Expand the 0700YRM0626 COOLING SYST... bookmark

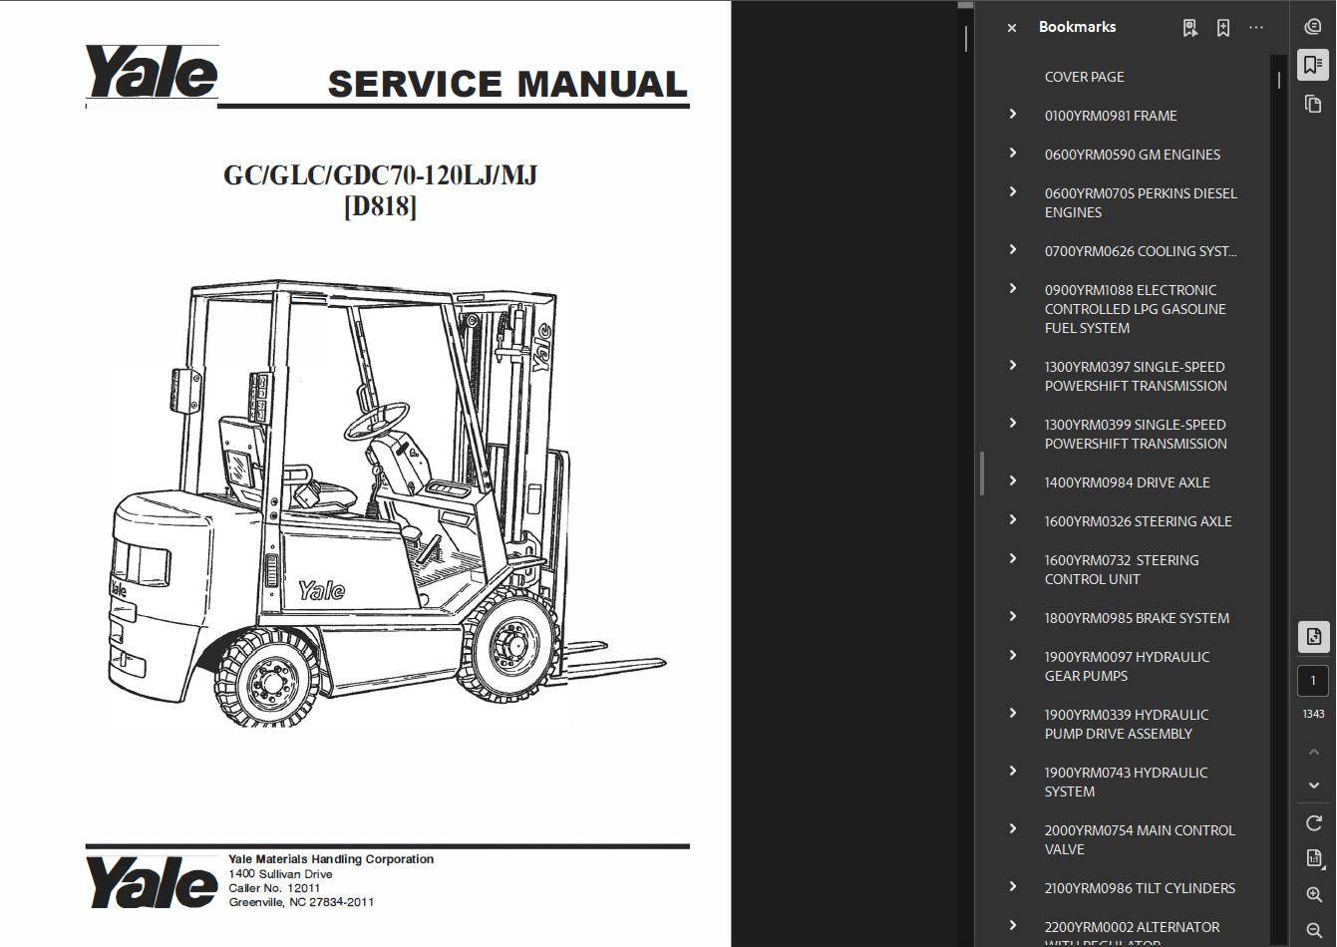tap(1013, 250)
